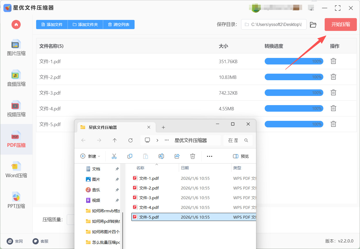Open the 视频压缩 video compression module
The height and width of the screenshot is (249, 360).
coord(16,109)
